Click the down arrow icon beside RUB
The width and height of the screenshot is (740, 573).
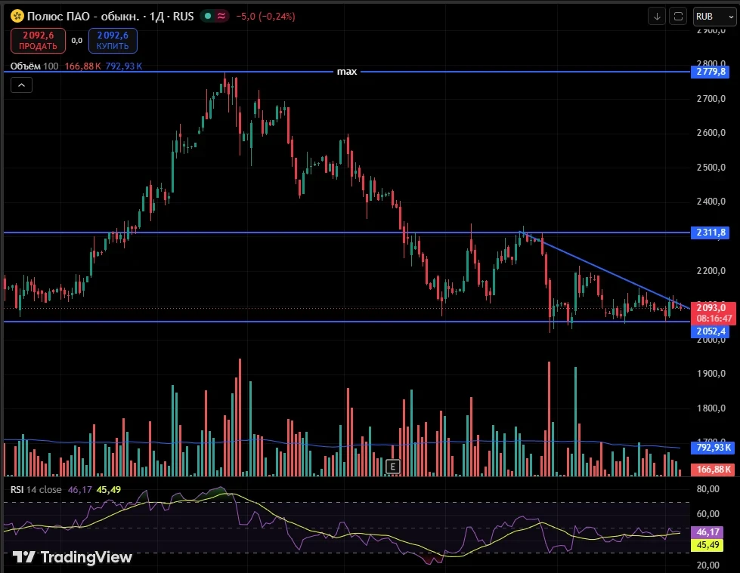coord(656,17)
